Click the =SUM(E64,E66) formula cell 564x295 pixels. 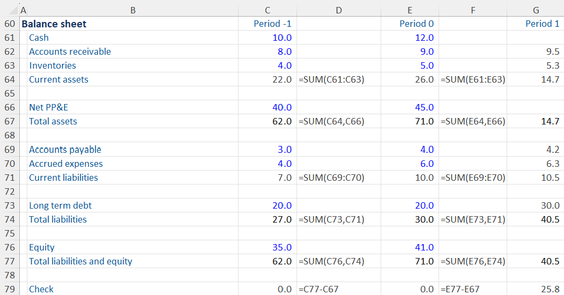473,121
